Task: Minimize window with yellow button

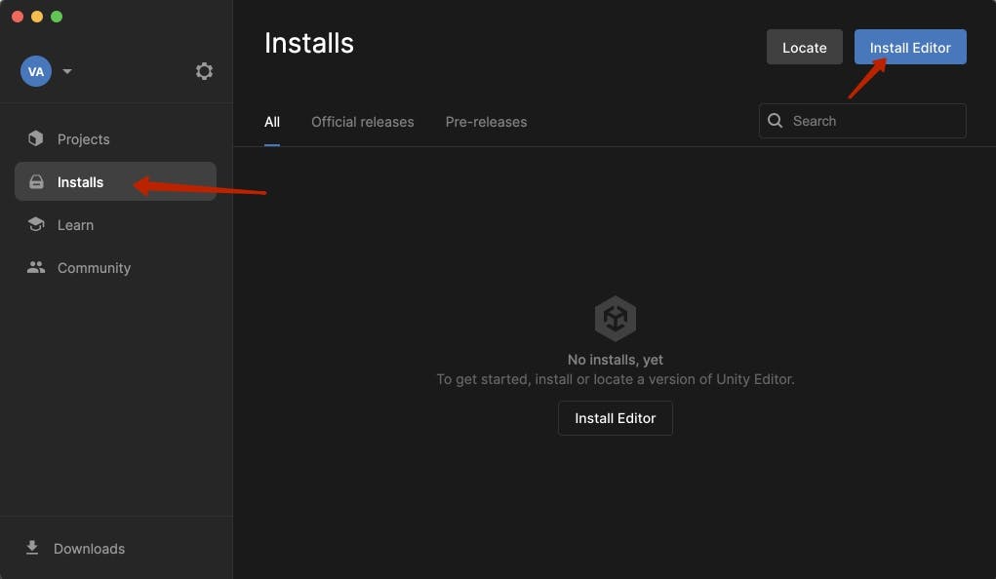Action: click(37, 17)
